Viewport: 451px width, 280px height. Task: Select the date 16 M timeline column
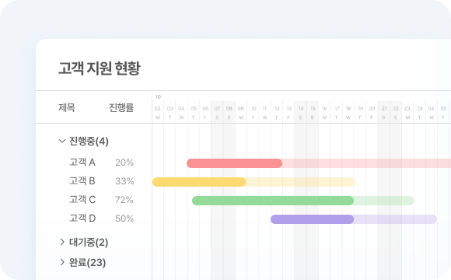click(x=324, y=113)
